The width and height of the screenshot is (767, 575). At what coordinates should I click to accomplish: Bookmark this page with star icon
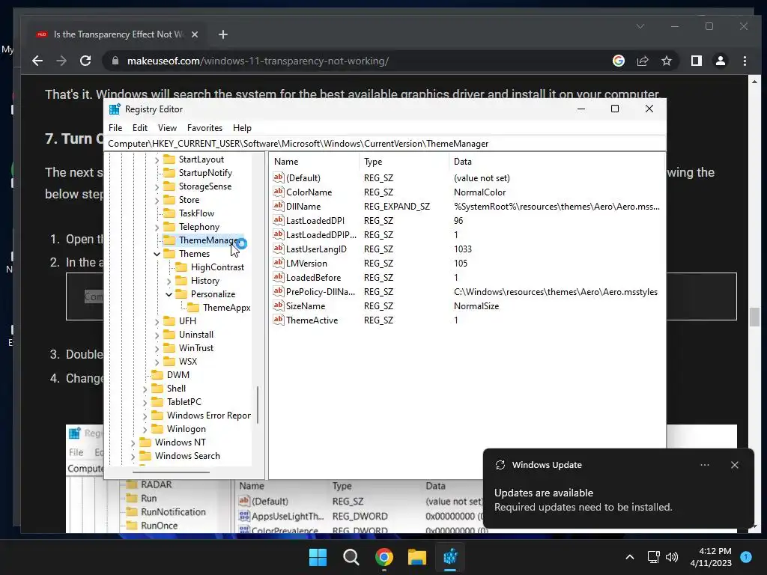[666, 61]
